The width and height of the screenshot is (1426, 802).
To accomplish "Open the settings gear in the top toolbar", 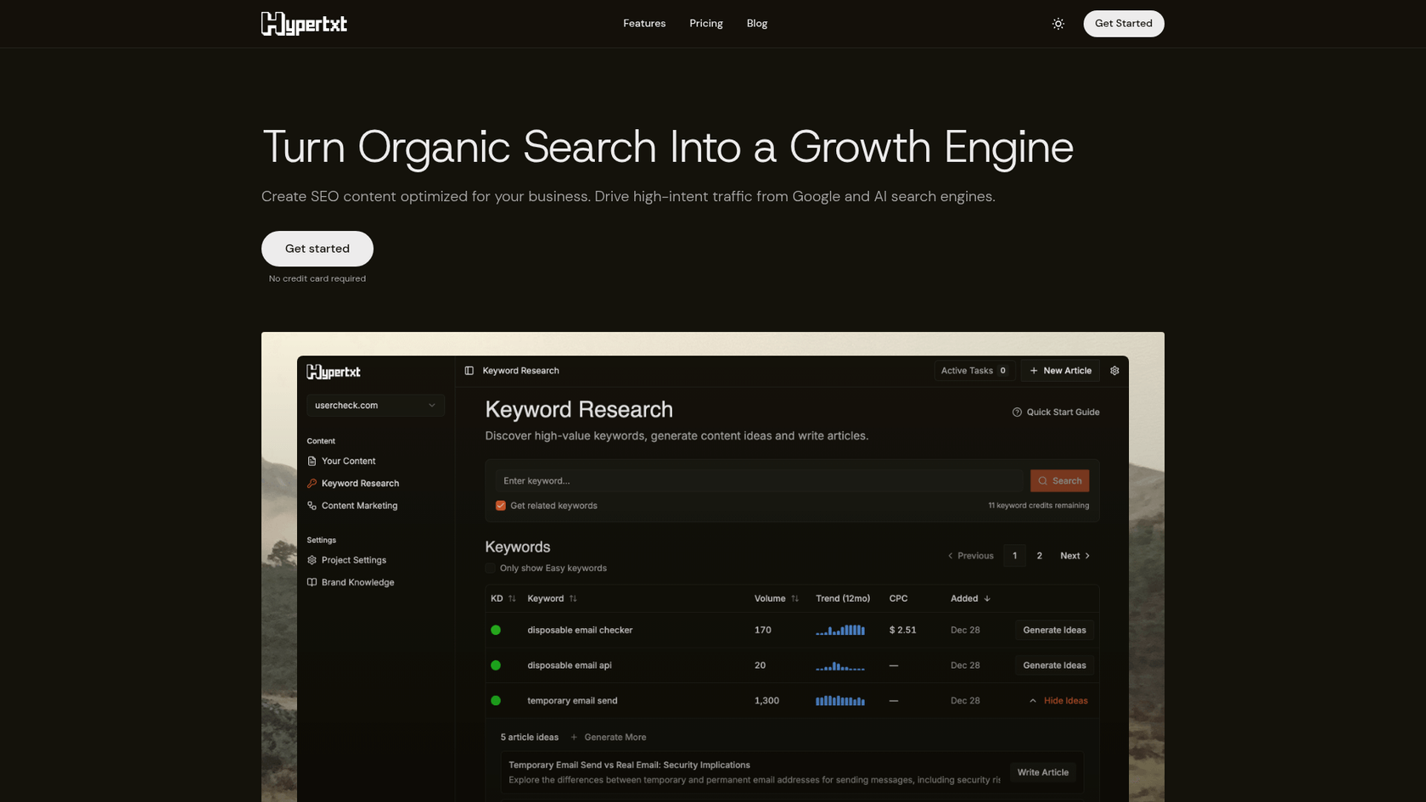I will coord(1114,371).
